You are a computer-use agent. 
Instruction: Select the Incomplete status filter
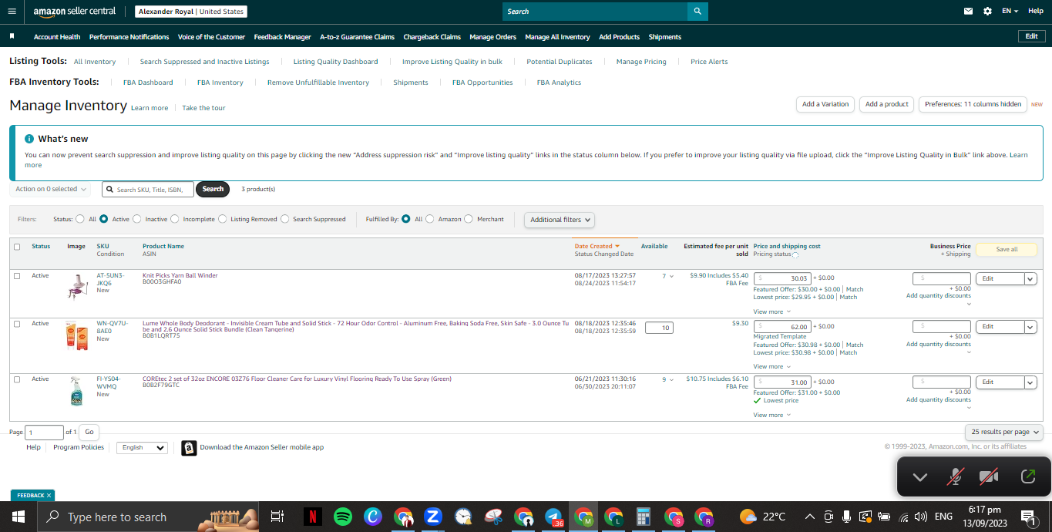coord(175,219)
